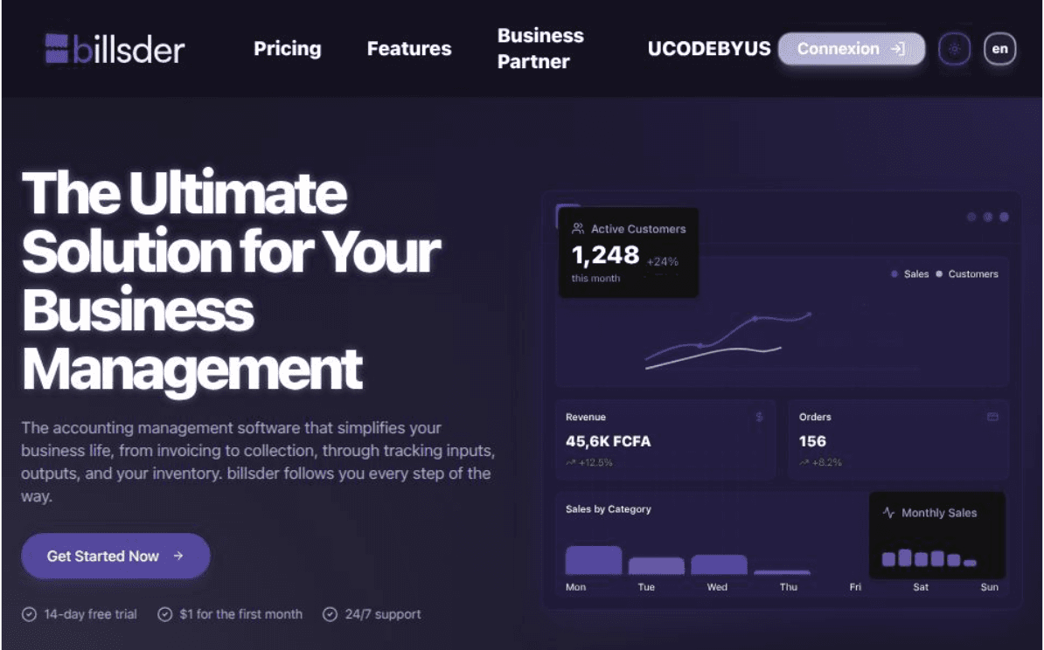
Task: Click the 'Wed' axis label
Action: tap(717, 587)
